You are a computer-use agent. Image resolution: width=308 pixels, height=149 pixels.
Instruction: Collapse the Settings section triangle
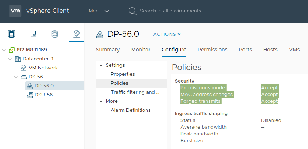[101, 65]
